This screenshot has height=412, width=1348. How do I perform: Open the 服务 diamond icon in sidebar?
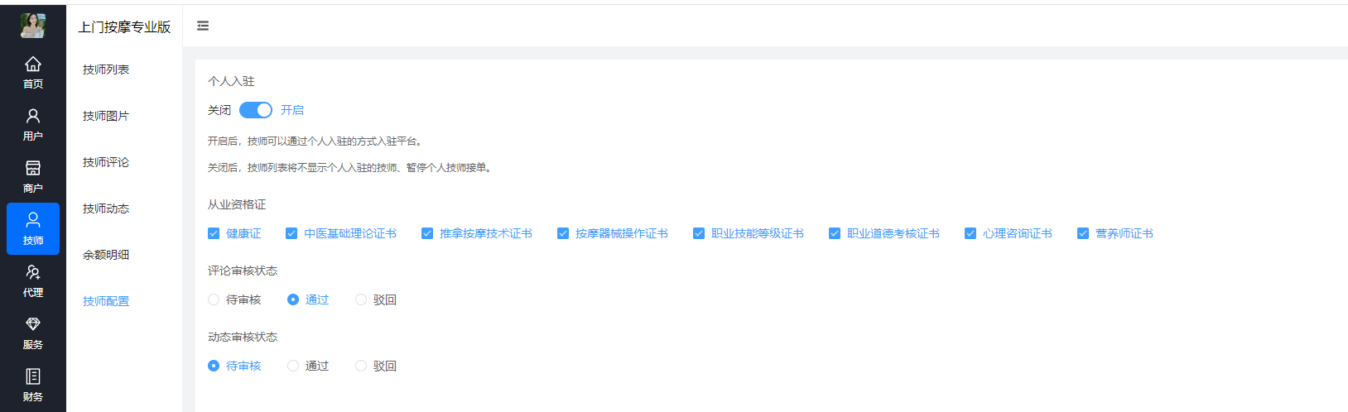click(x=33, y=324)
